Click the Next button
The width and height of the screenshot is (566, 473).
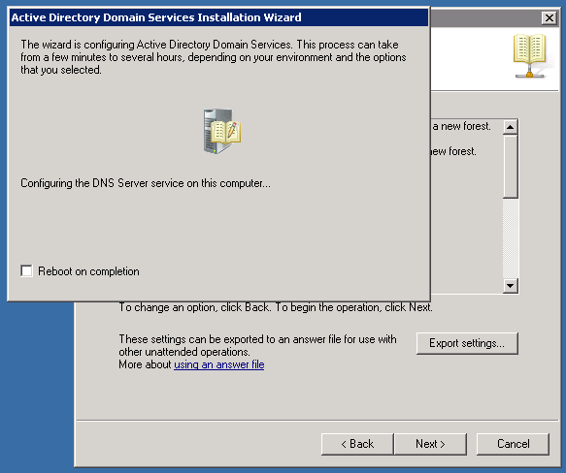[430, 444]
